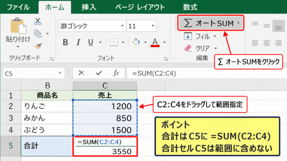
Task: Click the Copy icon
Action: pyautogui.click(x=38, y=34)
